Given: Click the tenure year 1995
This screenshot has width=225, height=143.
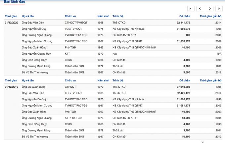Looking at the screenshot, I should point(218,87).
